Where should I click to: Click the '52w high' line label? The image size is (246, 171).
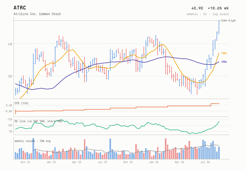(x=228, y=20)
